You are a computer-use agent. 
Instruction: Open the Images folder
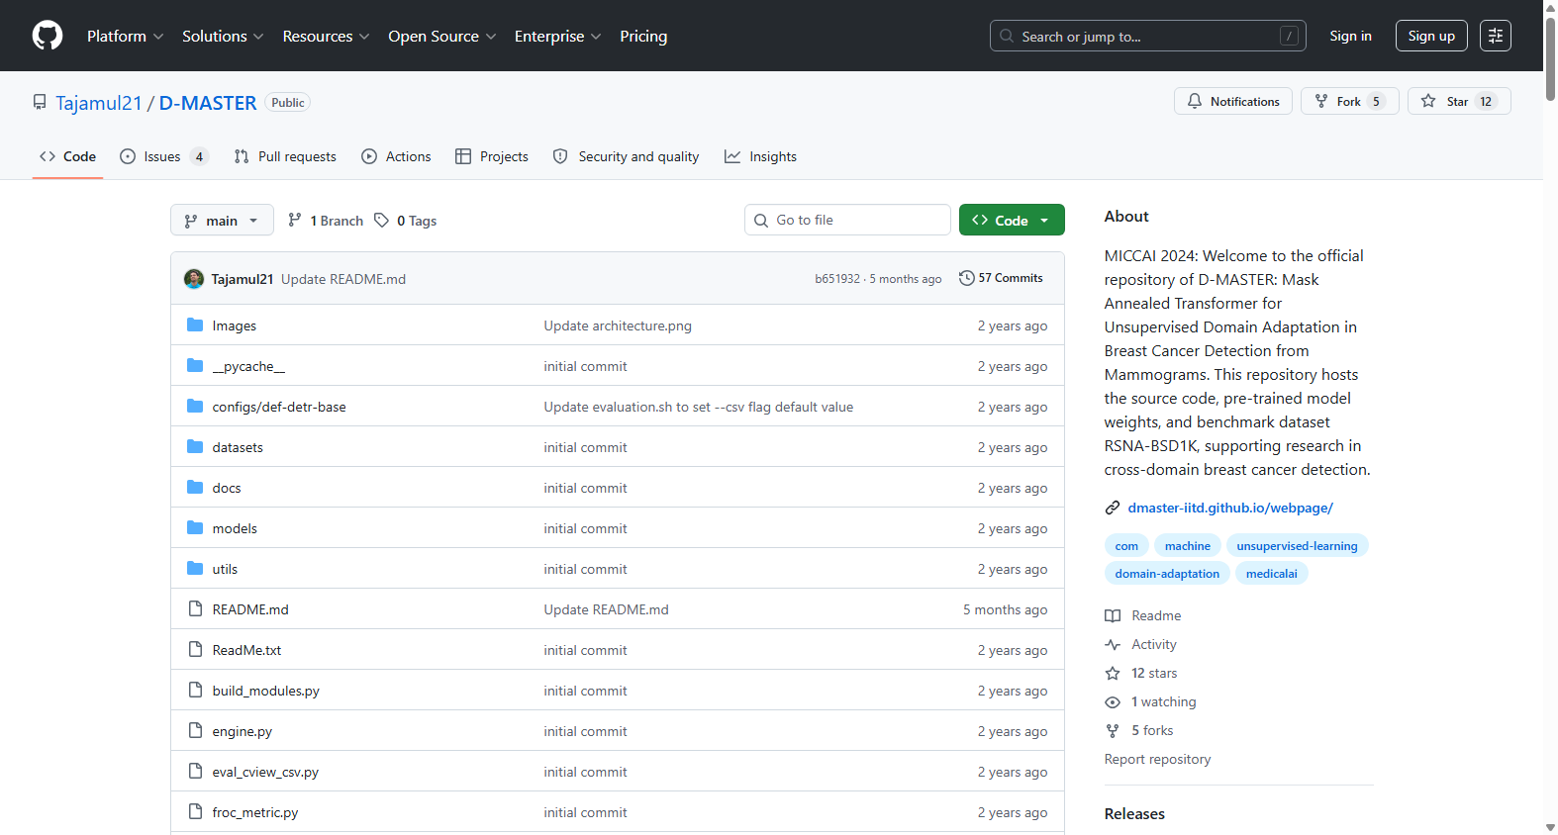click(x=234, y=325)
